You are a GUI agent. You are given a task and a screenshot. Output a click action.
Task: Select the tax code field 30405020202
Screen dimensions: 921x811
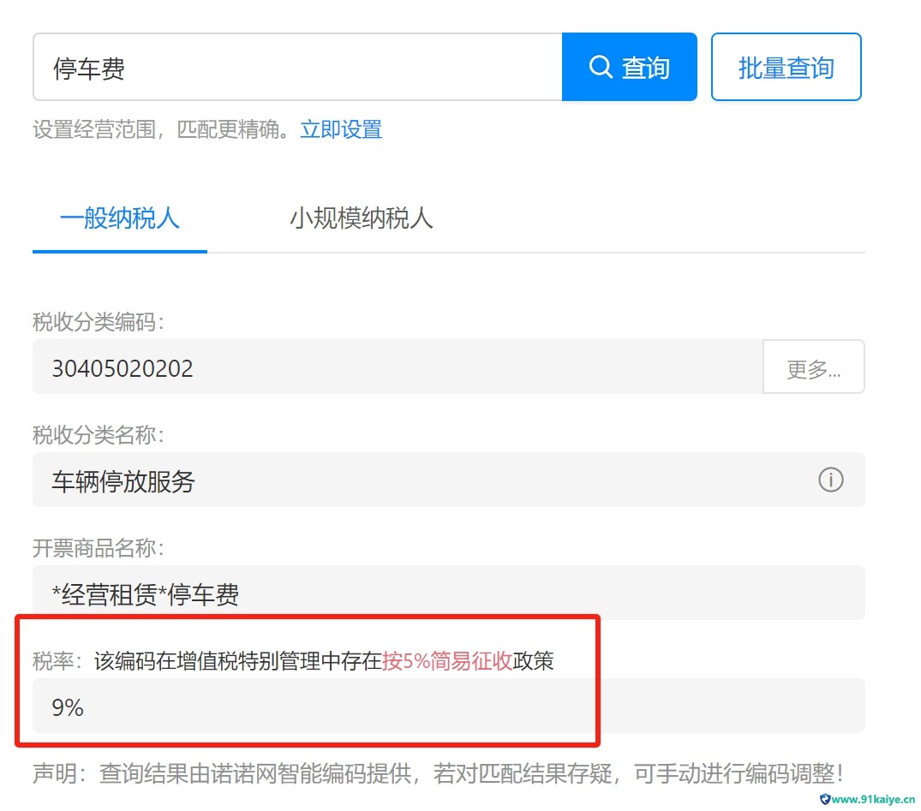pyautogui.click(x=394, y=368)
